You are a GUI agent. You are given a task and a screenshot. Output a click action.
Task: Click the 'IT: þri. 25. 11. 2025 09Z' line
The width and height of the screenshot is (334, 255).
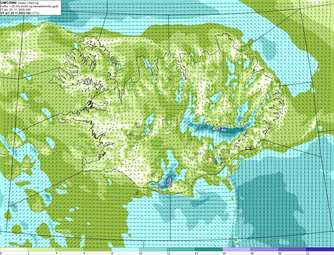16,10
